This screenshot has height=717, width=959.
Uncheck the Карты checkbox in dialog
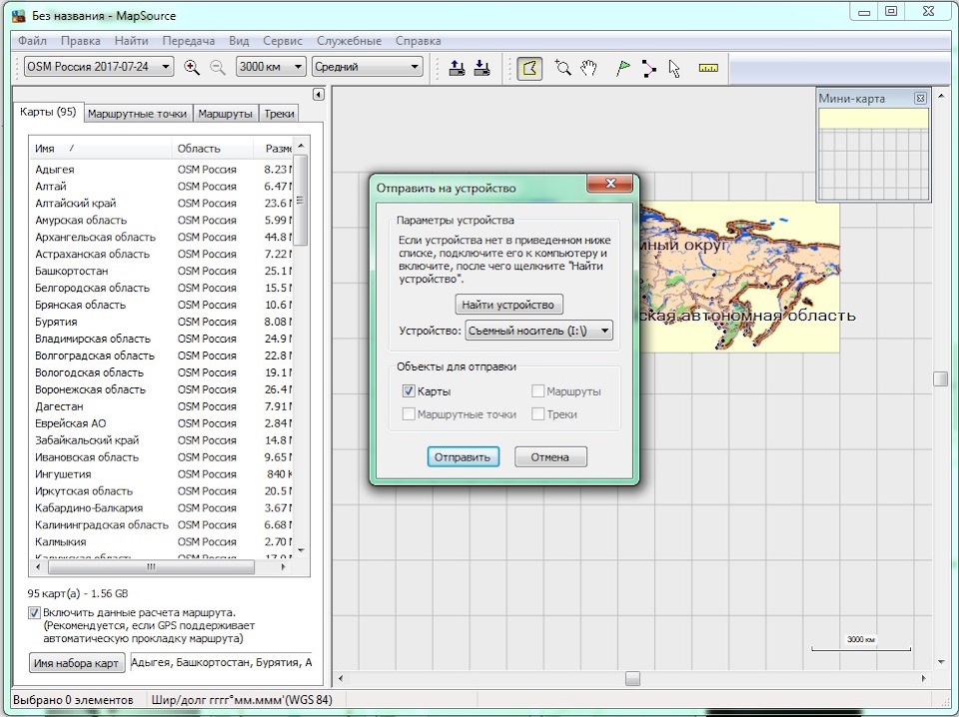pyautogui.click(x=409, y=391)
